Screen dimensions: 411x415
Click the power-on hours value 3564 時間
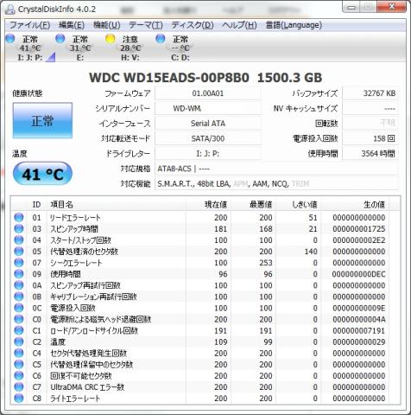(370, 154)
